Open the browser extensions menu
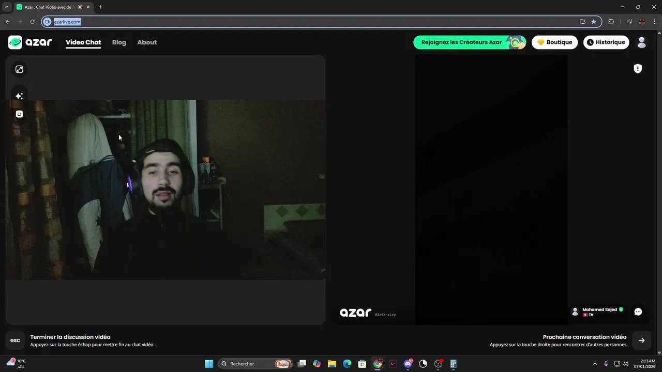The image size is (662, 372). pyautogui.click(x=611, y=22)
